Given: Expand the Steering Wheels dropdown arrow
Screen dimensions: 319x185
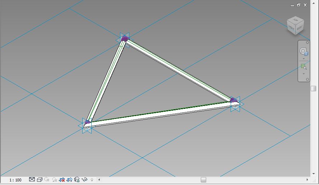Looking at the screenshot, I should tap(304, 59).
